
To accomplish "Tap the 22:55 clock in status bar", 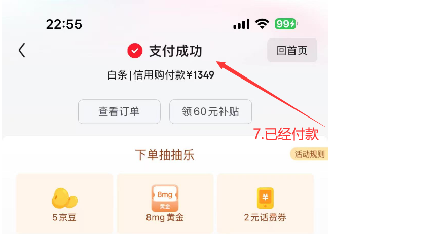I will [x=64, y=24].
